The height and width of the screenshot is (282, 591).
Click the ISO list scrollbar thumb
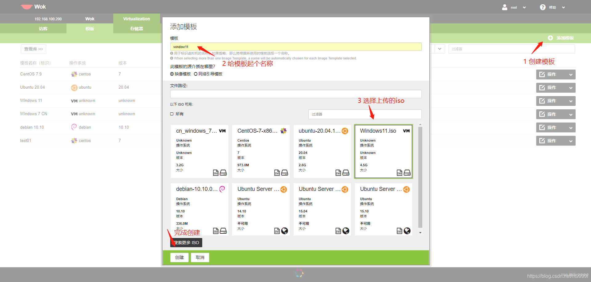tap(420, 177)
